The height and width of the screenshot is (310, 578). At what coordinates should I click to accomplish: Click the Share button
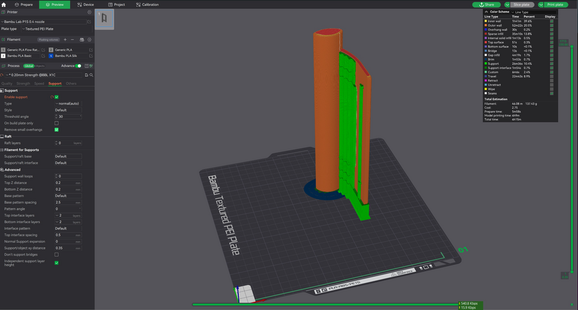[x=486, y=5]
